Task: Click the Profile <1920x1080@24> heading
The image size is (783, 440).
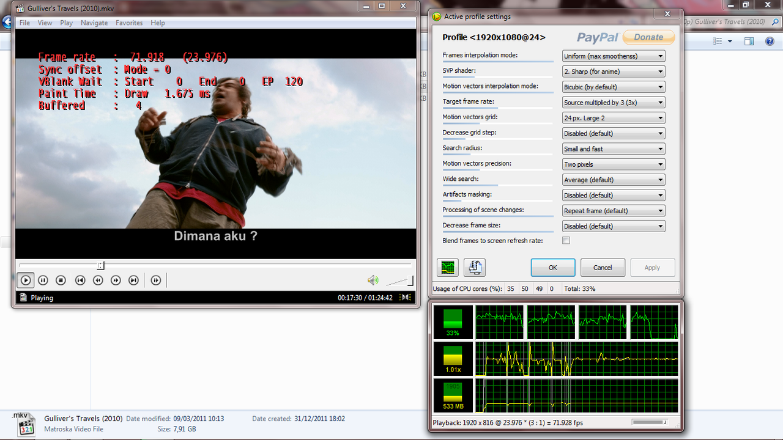Action: click(x=494, y=37)
